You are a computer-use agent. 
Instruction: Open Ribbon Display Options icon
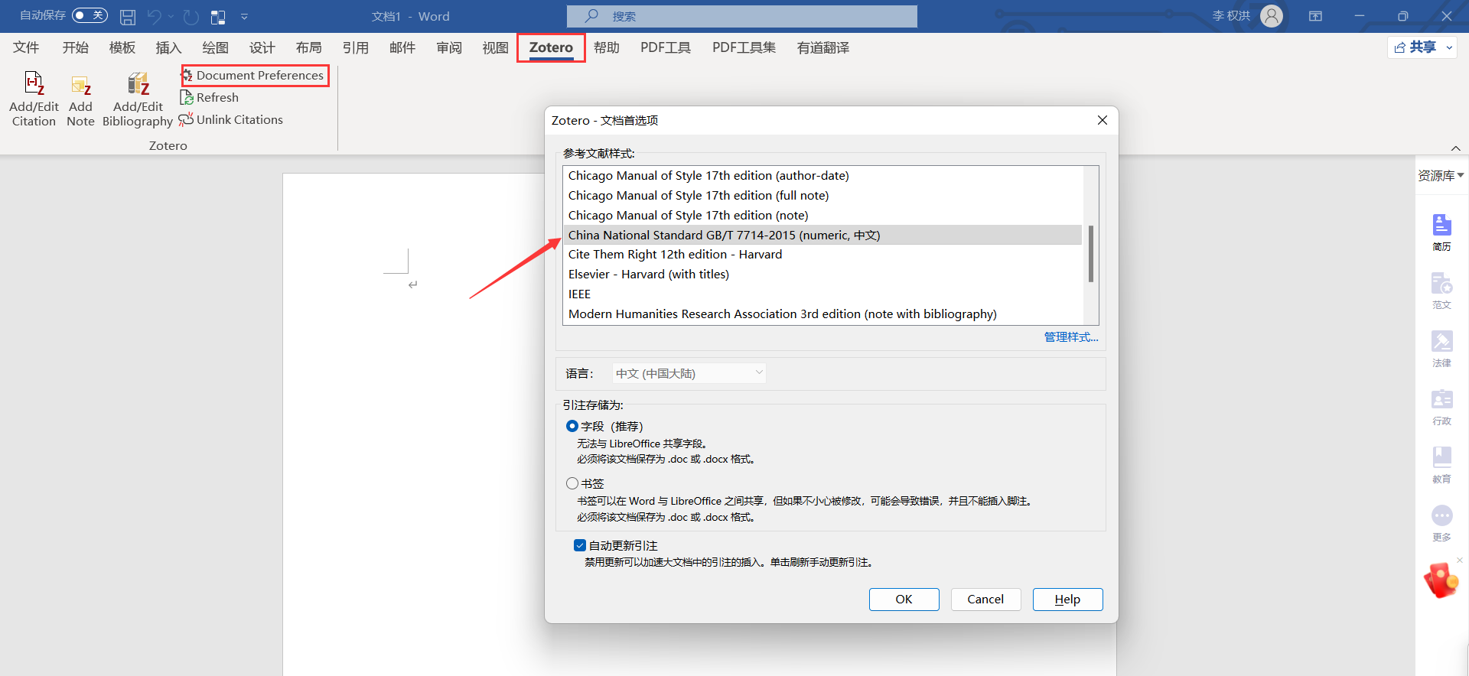[x=1315, y=16]
